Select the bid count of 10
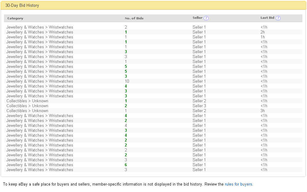Viewport: 307px width, 192px height. (x=127, y=81)
